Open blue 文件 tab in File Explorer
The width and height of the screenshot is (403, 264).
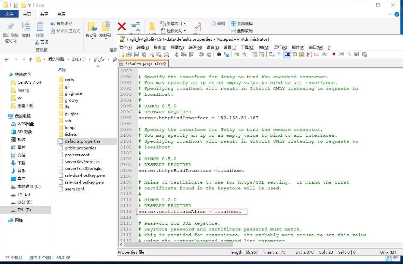pyautogui.click(x=9, y=14)
